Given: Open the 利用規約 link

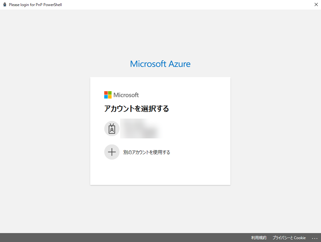Looking at the screenshot, I should click(x=259, y=238).
